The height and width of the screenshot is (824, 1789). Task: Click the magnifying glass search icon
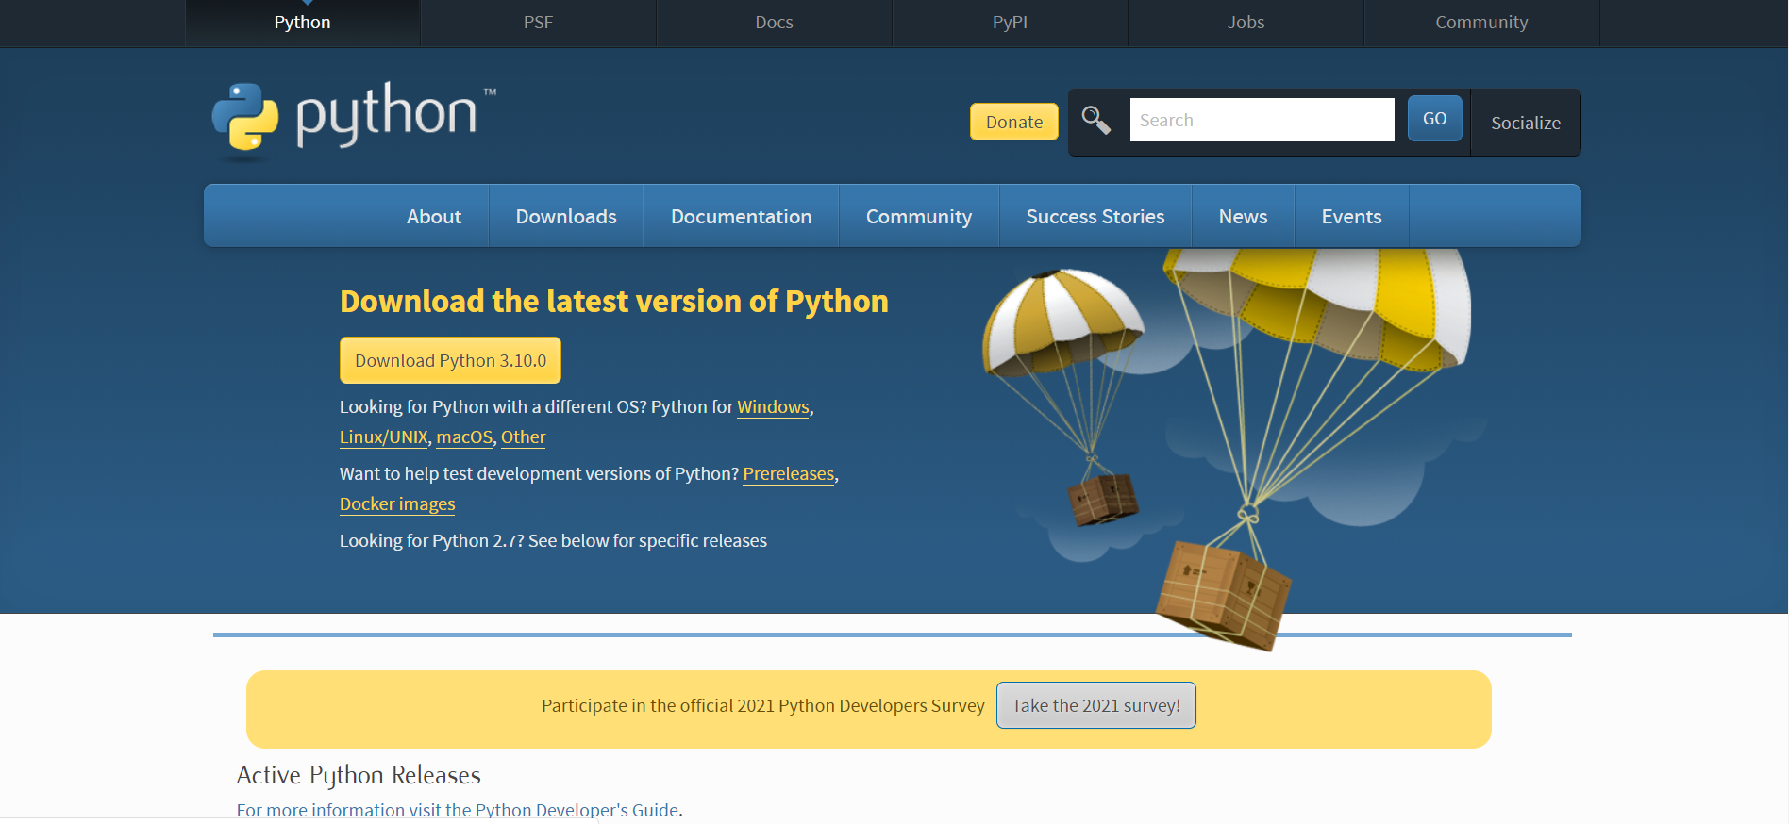1095,120
